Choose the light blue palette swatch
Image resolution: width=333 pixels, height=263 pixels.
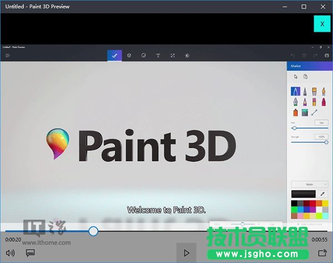click(x=300, y=210)
